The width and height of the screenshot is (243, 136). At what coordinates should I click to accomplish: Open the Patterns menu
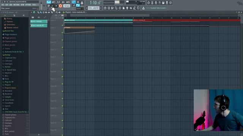16,5
